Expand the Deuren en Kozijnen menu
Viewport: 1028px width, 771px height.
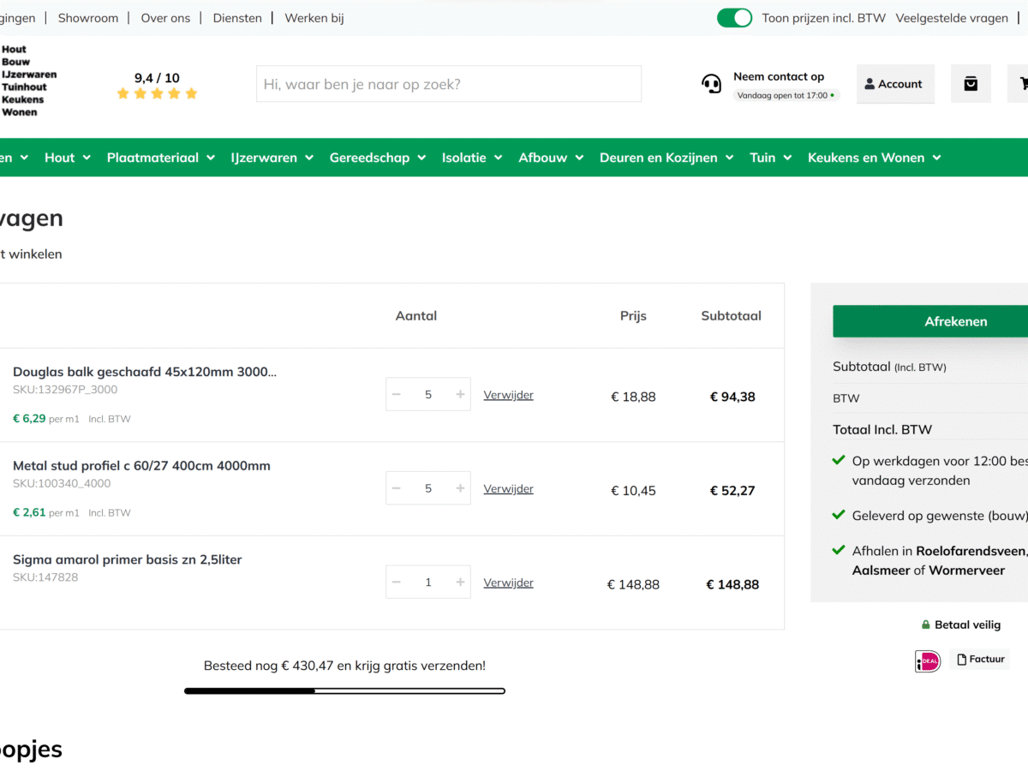pos(666,158)
